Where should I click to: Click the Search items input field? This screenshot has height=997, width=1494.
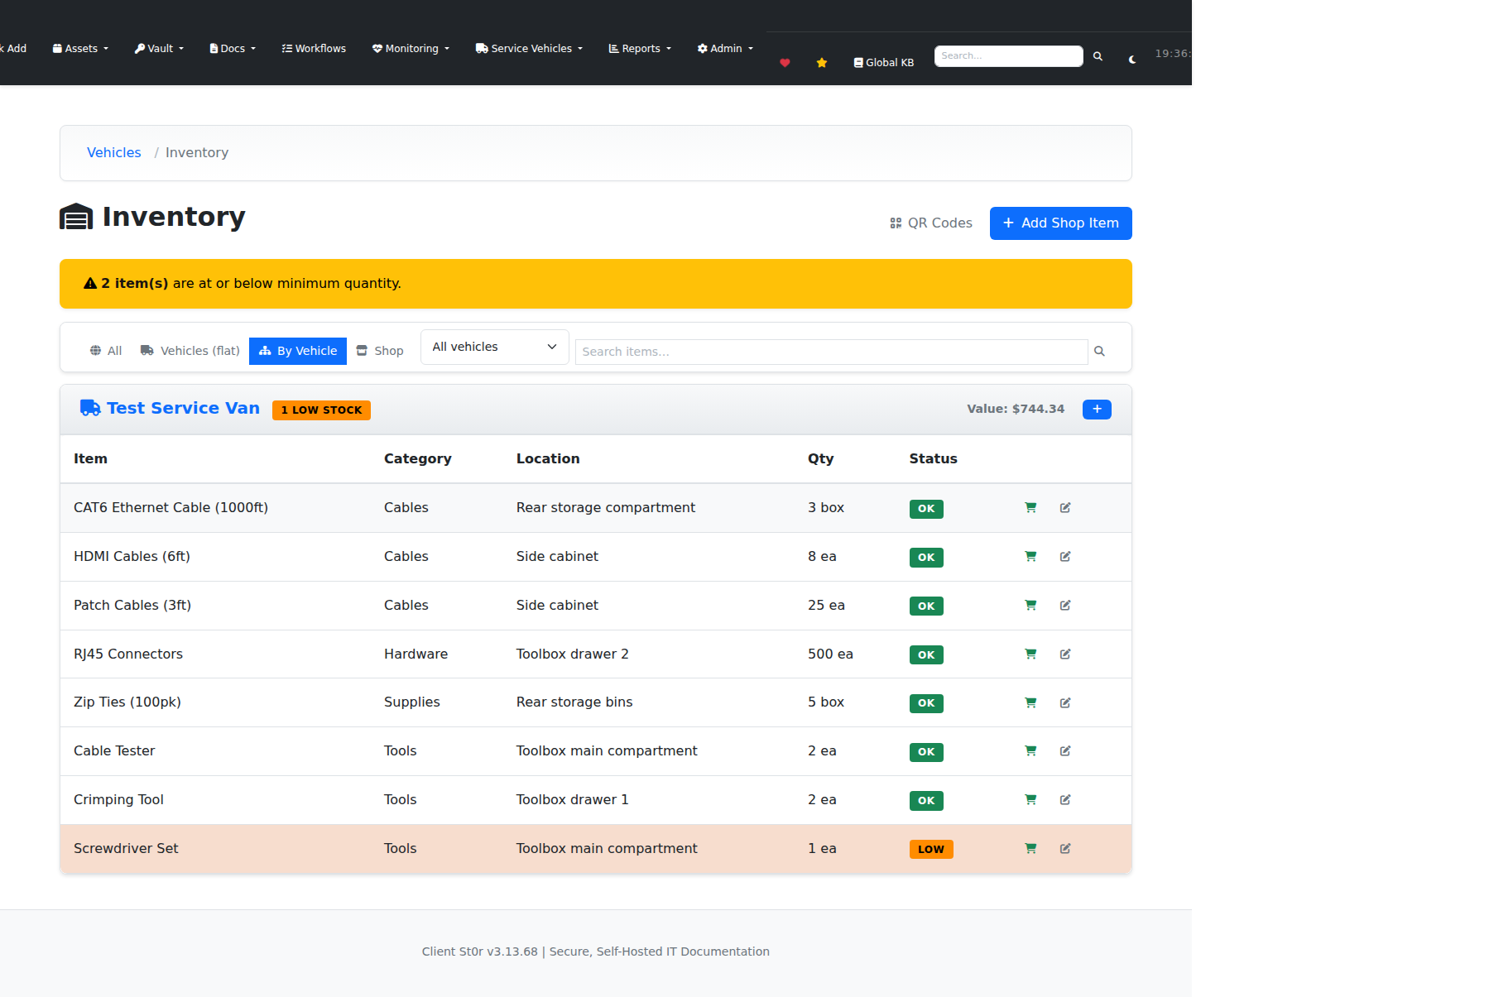(x=831, y=352)
